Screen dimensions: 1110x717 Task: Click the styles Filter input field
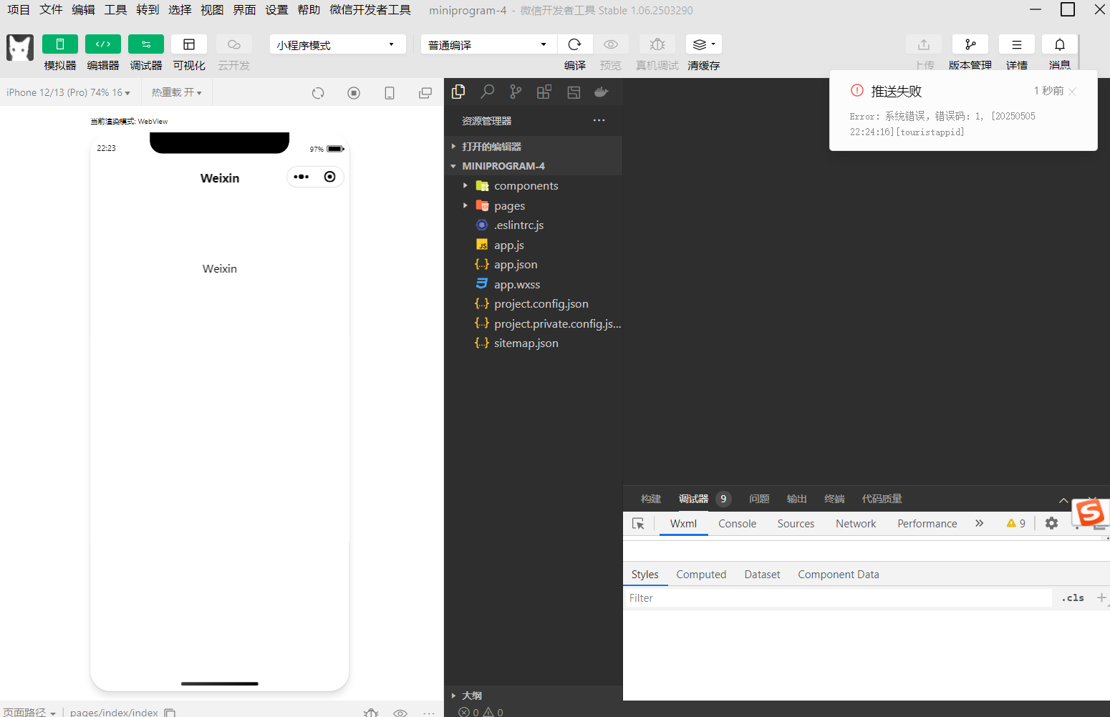(x=838, y=598)
